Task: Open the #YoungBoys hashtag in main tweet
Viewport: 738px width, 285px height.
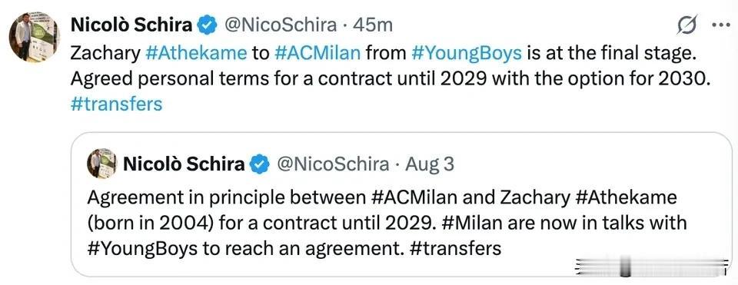Action: [x=467, y=53]
